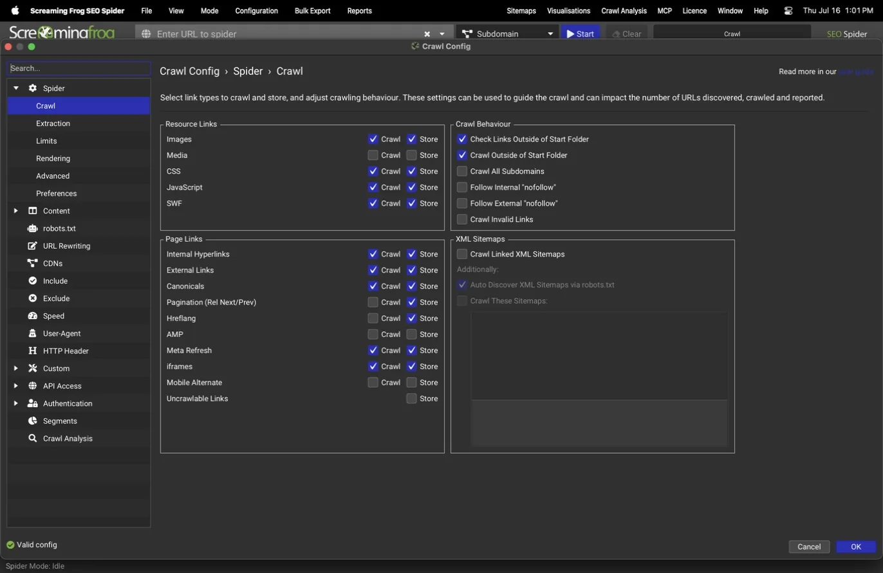Click the Cancel button
The height and width of the screenshot is (573, 883).
pyautogui.click(x=809, y=547)
